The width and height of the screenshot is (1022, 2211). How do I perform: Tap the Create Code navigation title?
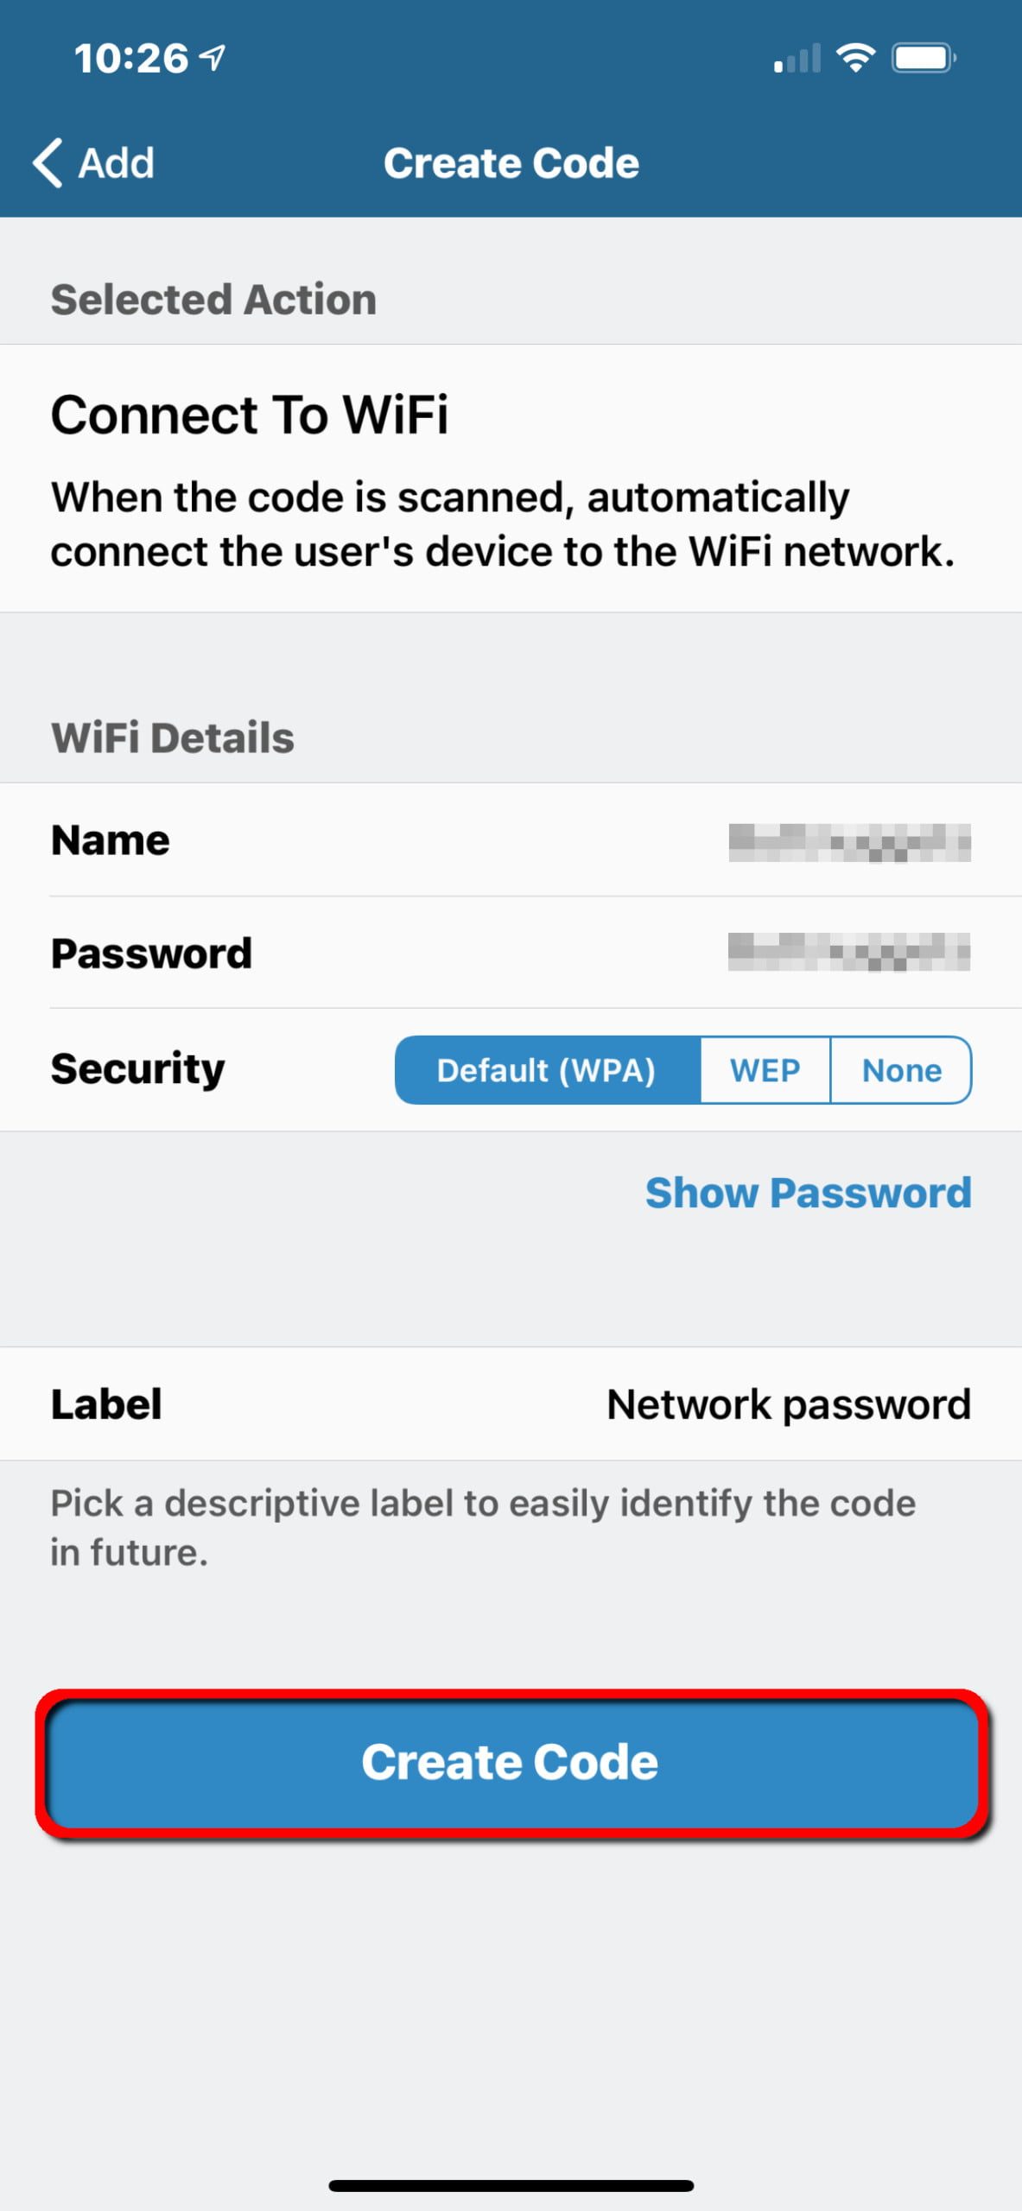(511, 163)
